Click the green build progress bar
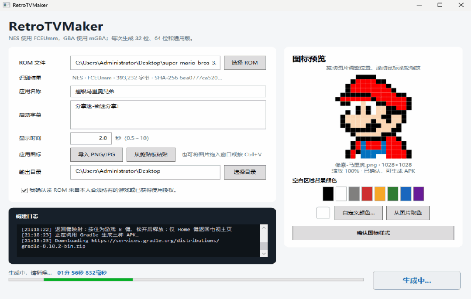This screenshot has height=299, width=471. pos(88,279)
